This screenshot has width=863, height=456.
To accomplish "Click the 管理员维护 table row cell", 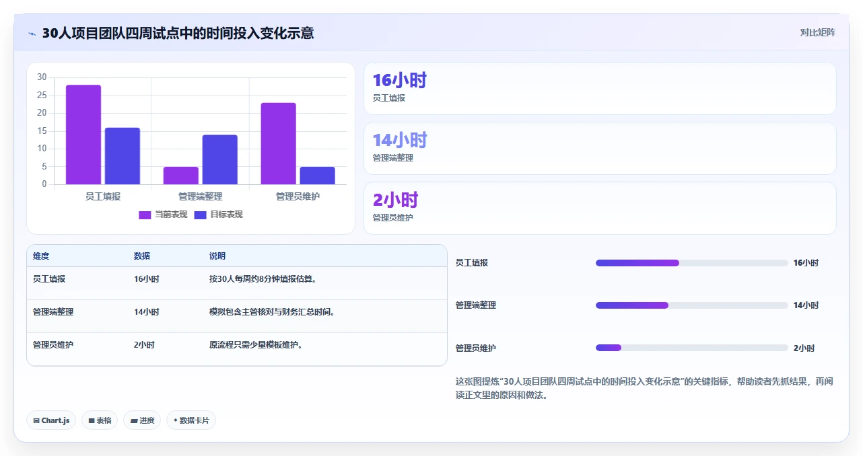I will point(53,345).
